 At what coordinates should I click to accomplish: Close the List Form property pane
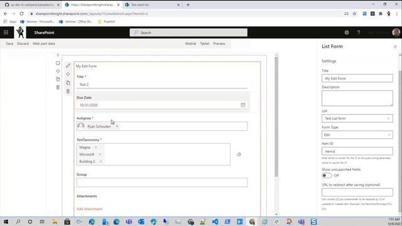(395, 46)
